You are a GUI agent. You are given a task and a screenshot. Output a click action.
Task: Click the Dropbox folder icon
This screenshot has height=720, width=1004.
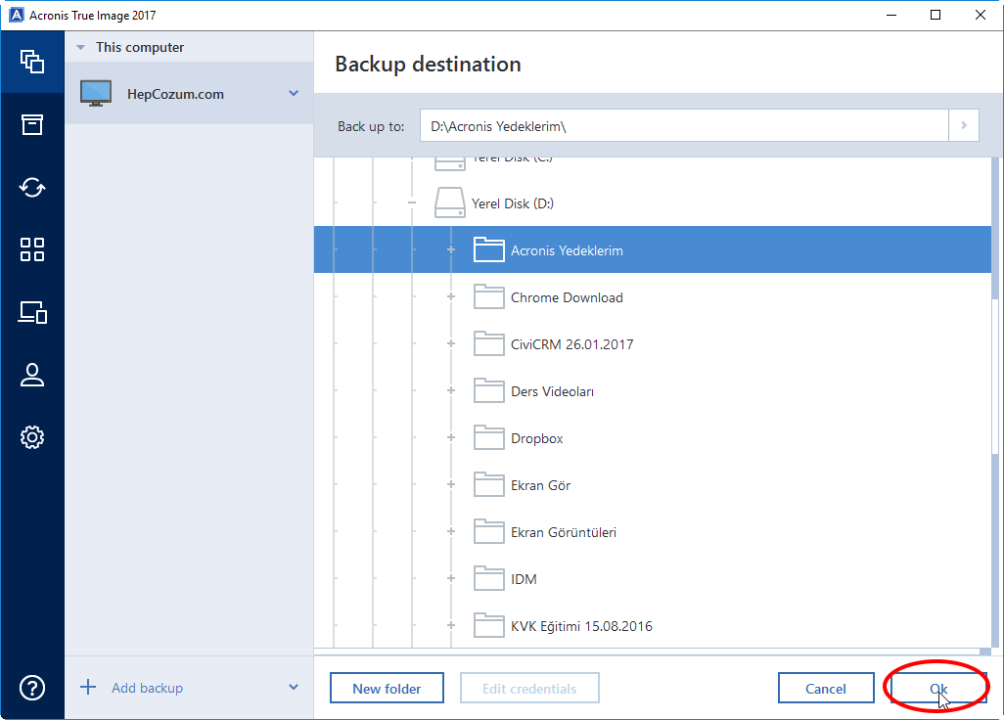[488, 437]
